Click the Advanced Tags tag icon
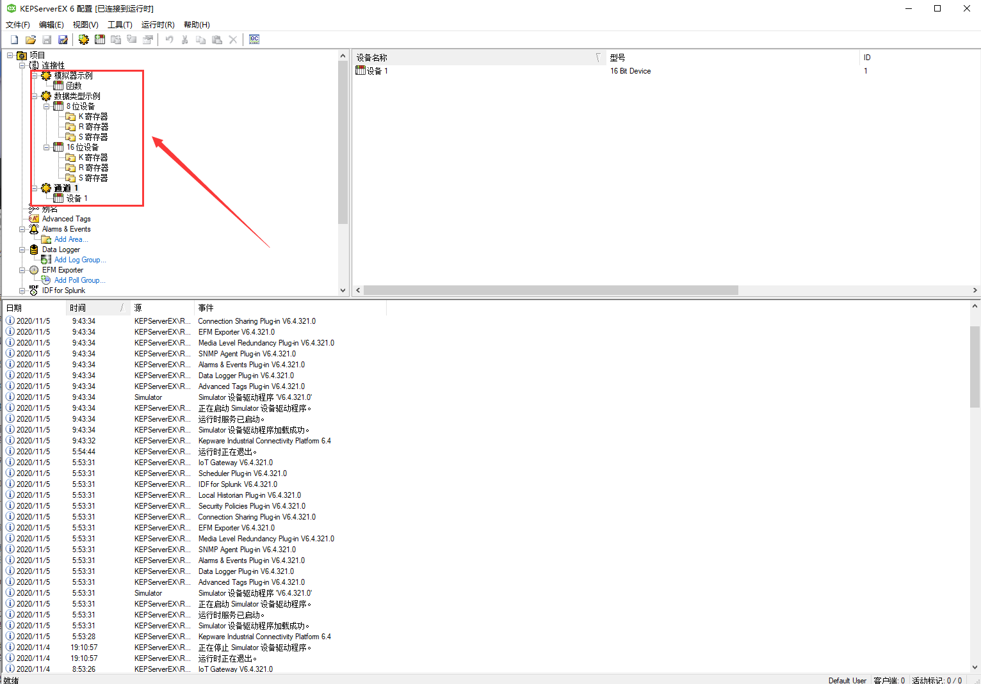 34,219
